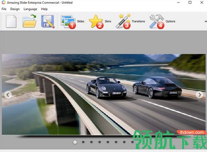207x152 pixels.
Task: Close the Amazing Slider window
Action: (x=202, y=2)
